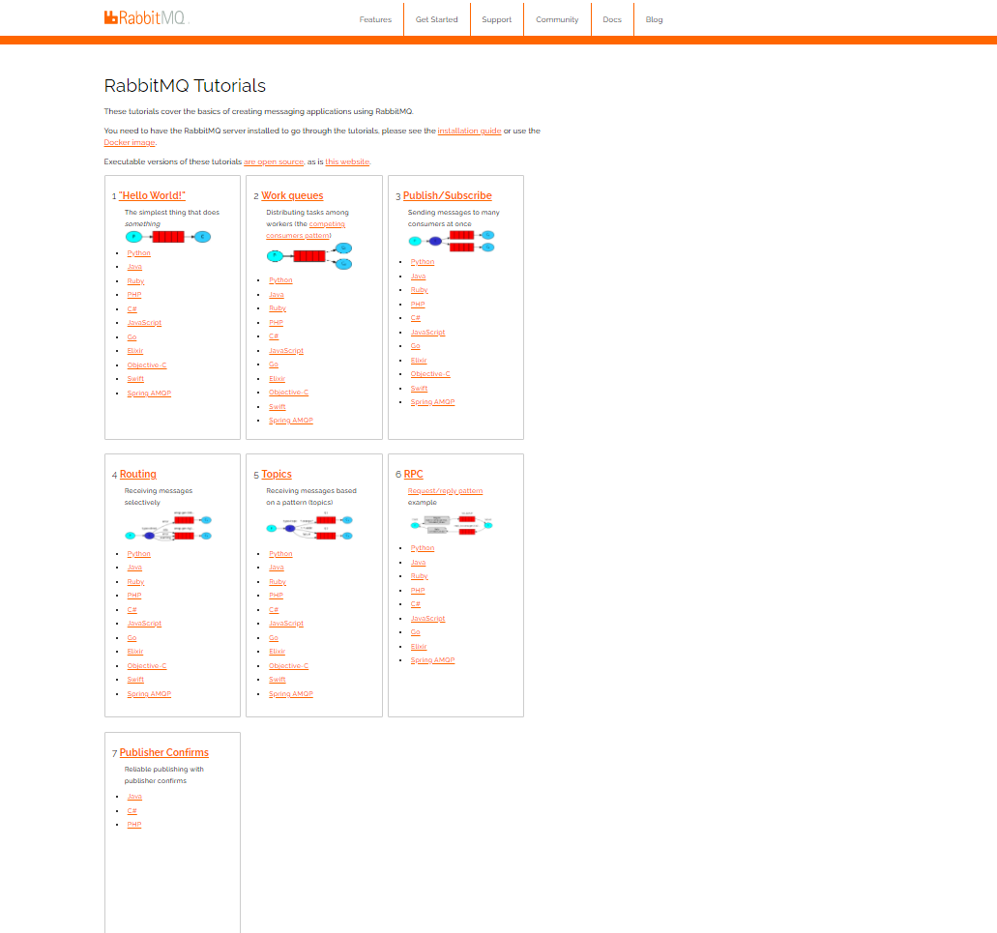Select Elixir under Routing
The width and height of the screenshot is (997, 933).
[135, 652]
